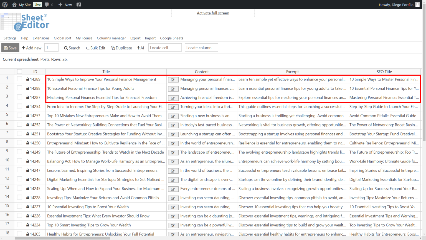Click the Sheet Editor logo
Image resolution: width=426 pixels, height=240 pixels.
coord(26,22)
